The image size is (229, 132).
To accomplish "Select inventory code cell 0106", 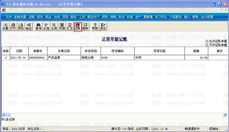I will click(x=117, y=58).
